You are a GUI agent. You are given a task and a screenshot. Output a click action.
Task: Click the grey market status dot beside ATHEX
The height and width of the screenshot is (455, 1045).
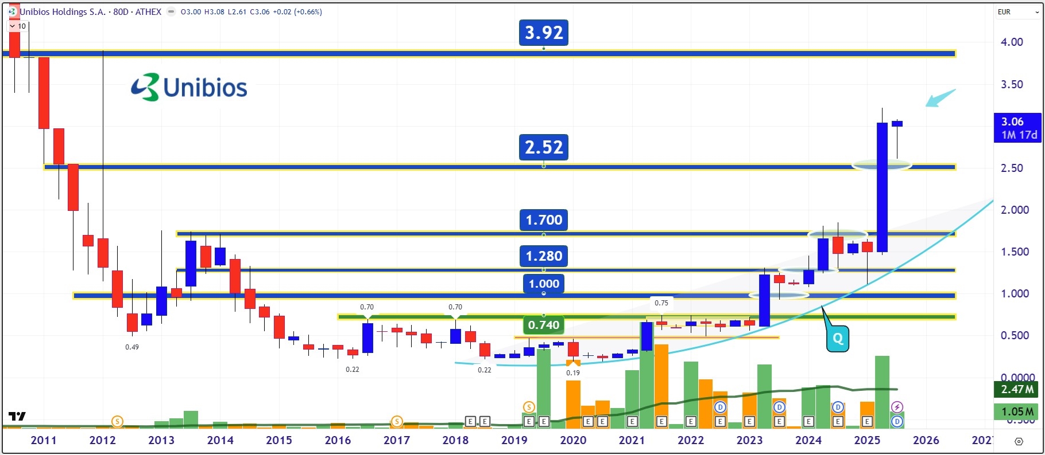tap(171, 12)
